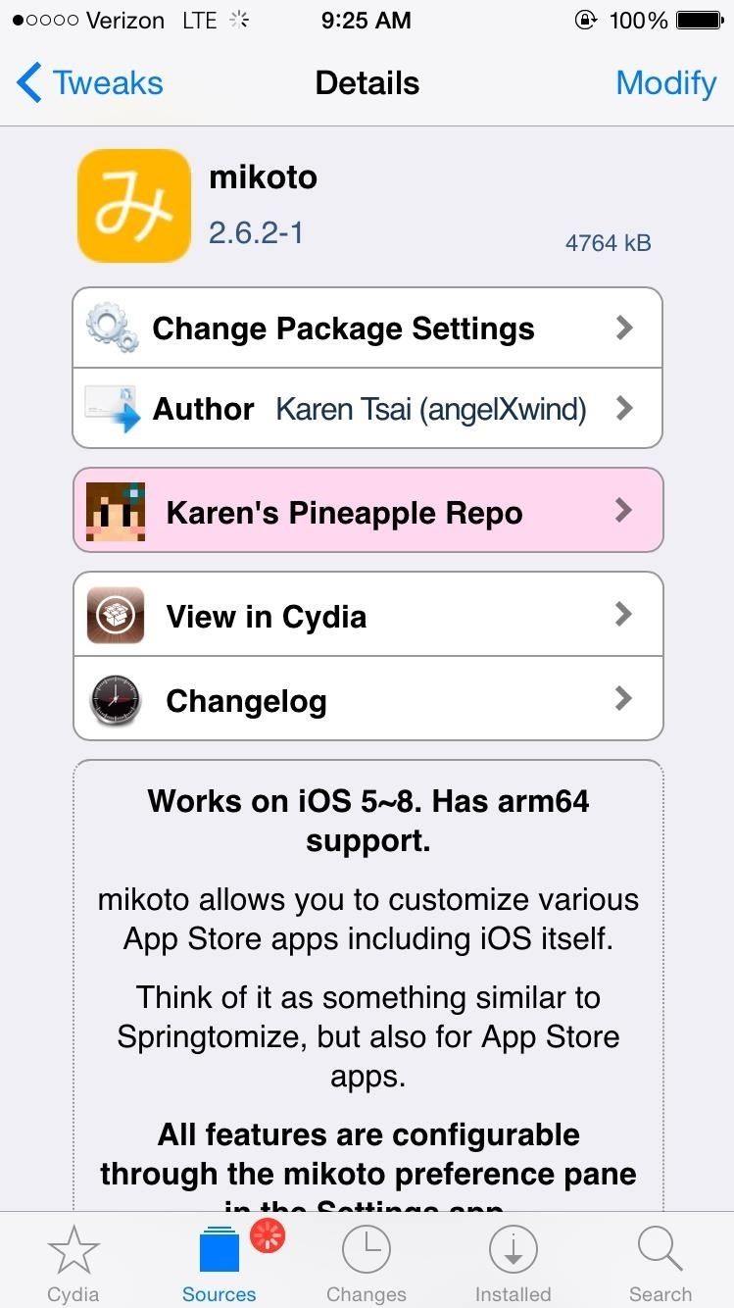Screen dimensions: 734x1308
Task: Tap Karen's Pineapple Repo avatar icon
Action: pos(117,510)
